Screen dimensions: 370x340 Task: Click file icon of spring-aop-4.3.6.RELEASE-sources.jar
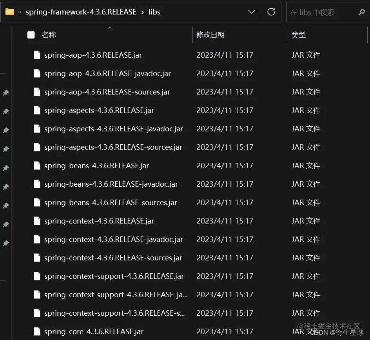pos(37,92)
